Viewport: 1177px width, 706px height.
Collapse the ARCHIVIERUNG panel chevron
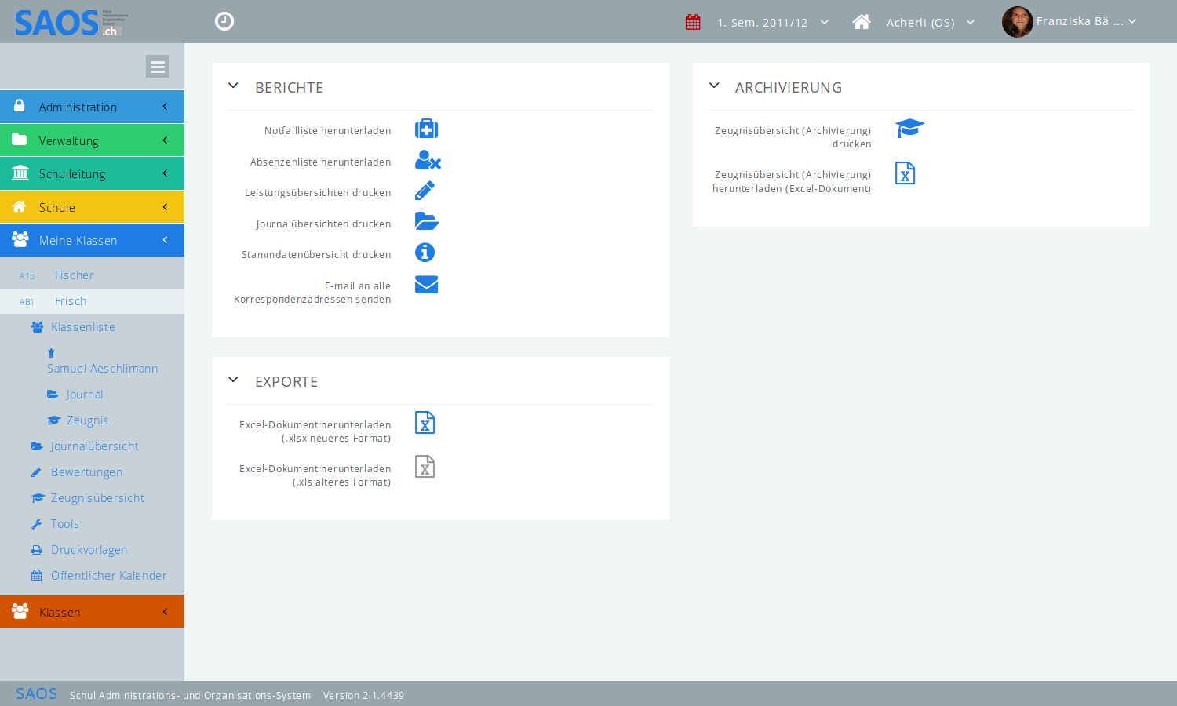(x=714, y=86)
